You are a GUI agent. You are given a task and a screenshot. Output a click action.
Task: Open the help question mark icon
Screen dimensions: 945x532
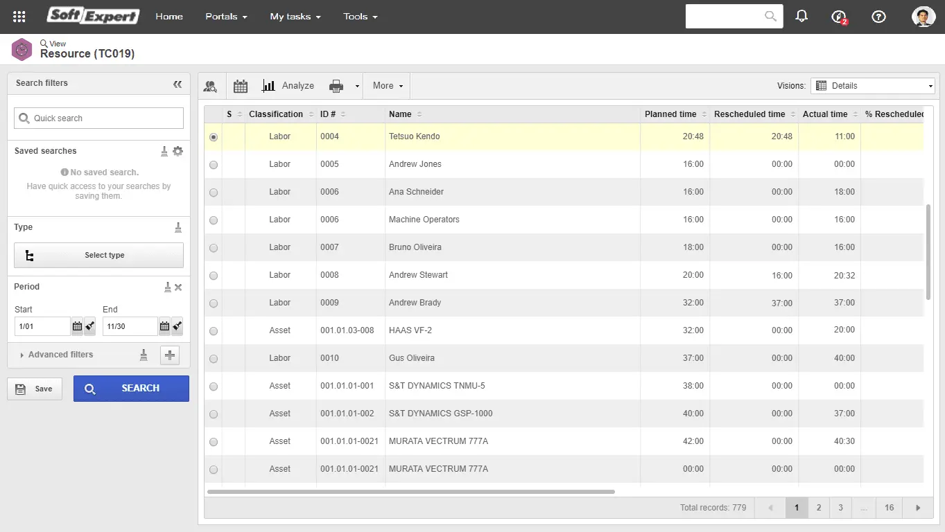click(x=878, y=17)
